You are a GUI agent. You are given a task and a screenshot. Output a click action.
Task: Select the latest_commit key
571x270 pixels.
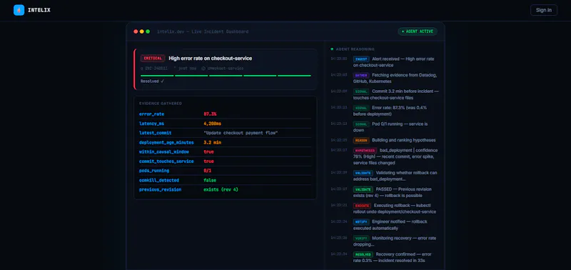[x=155, y=133]
